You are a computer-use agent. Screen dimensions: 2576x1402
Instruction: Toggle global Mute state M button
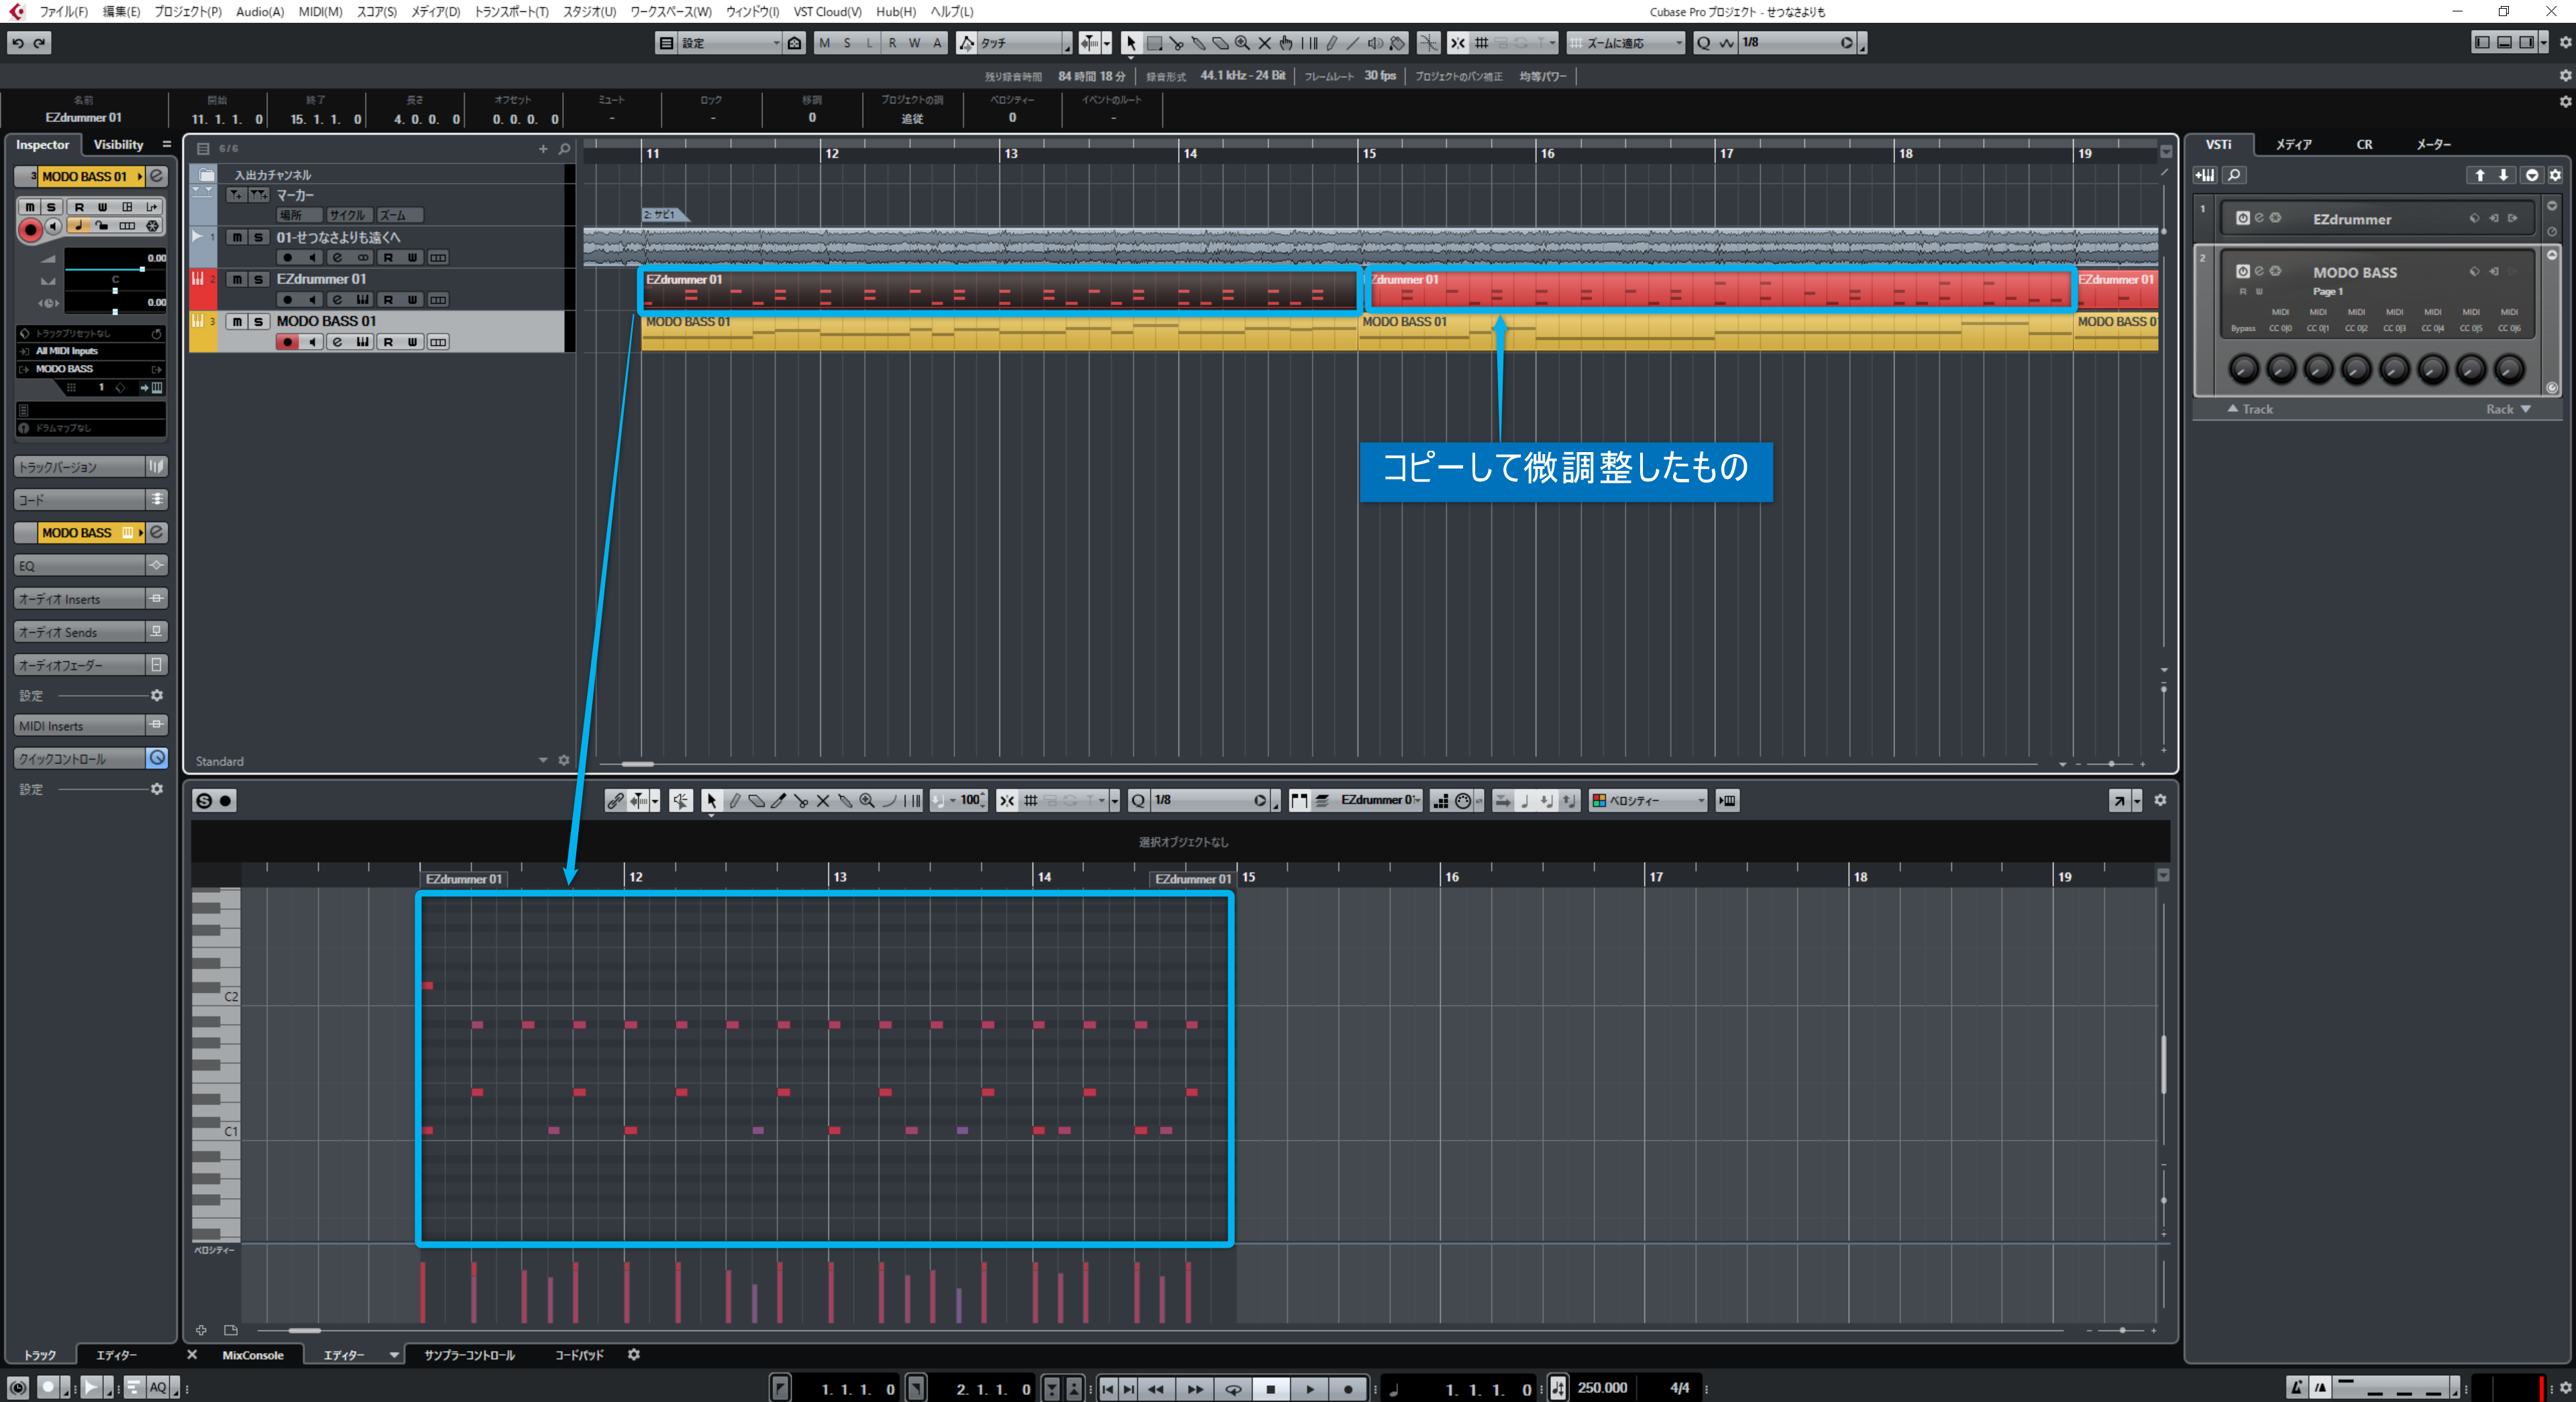click(825, 43)
